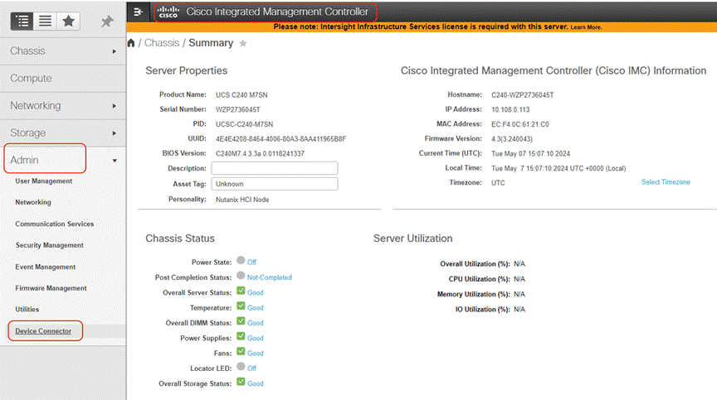
Task: Click Learn More in license banner
Action: (586, 27)
